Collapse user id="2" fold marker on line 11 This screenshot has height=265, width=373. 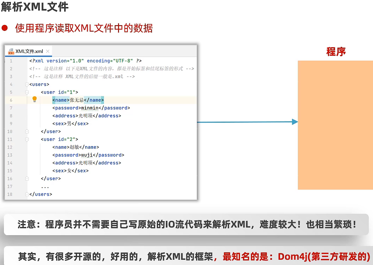tap(27, 139)
